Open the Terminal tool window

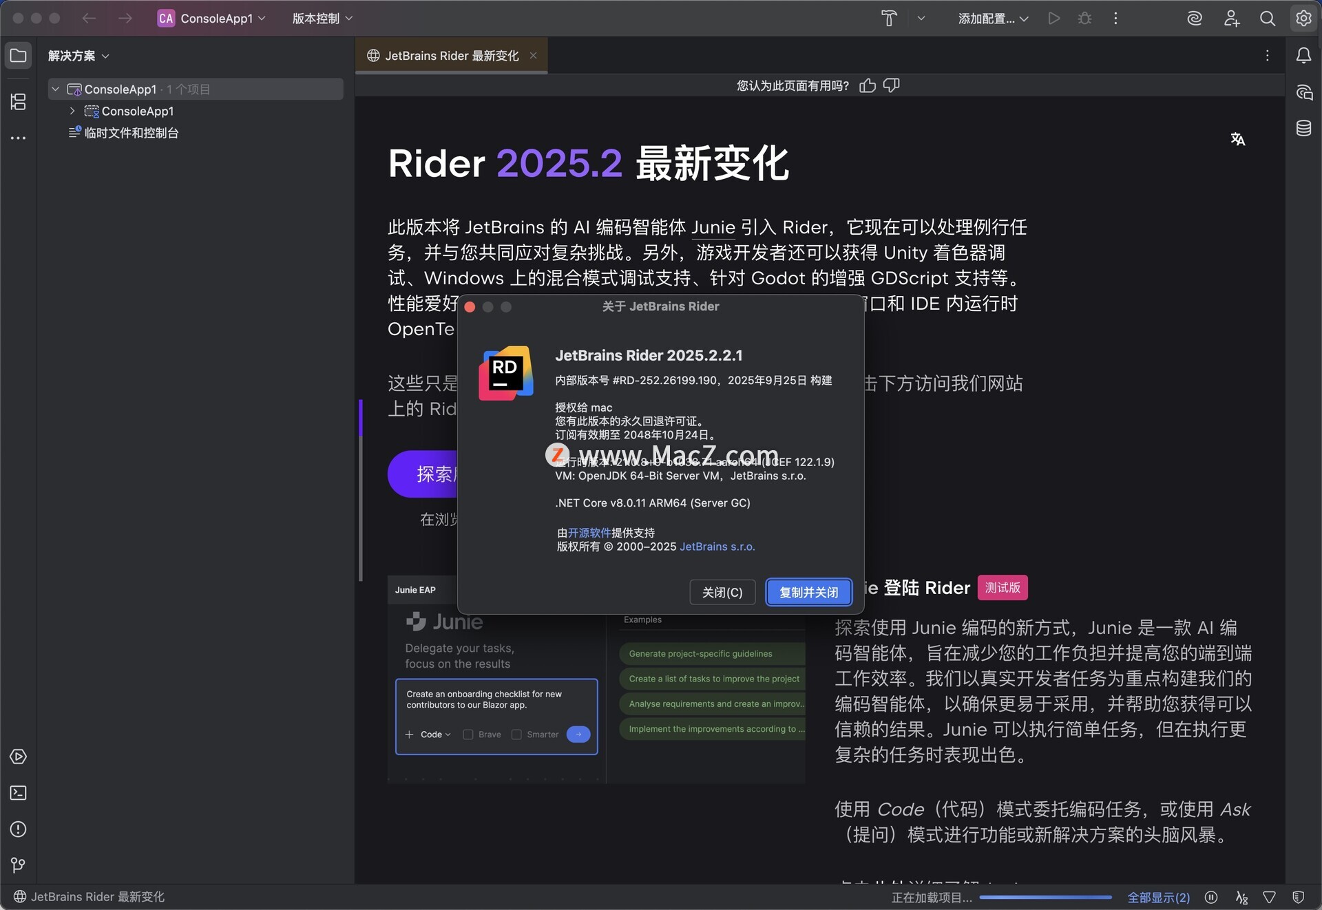point(19,793)
